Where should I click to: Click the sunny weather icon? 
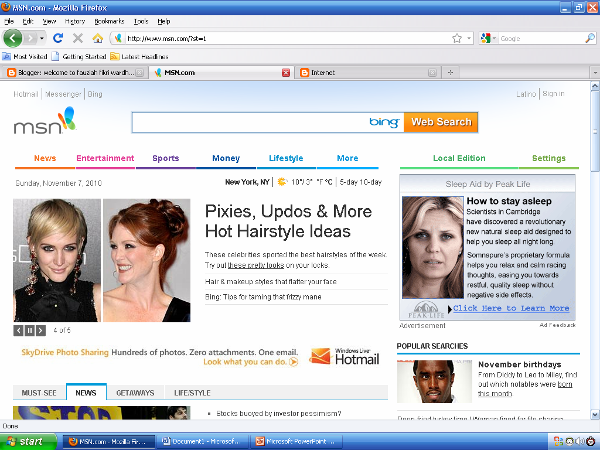point(282,182)
